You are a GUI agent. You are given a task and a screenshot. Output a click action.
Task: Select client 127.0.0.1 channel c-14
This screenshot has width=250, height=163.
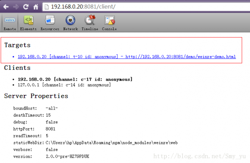(x=64, y=85)
